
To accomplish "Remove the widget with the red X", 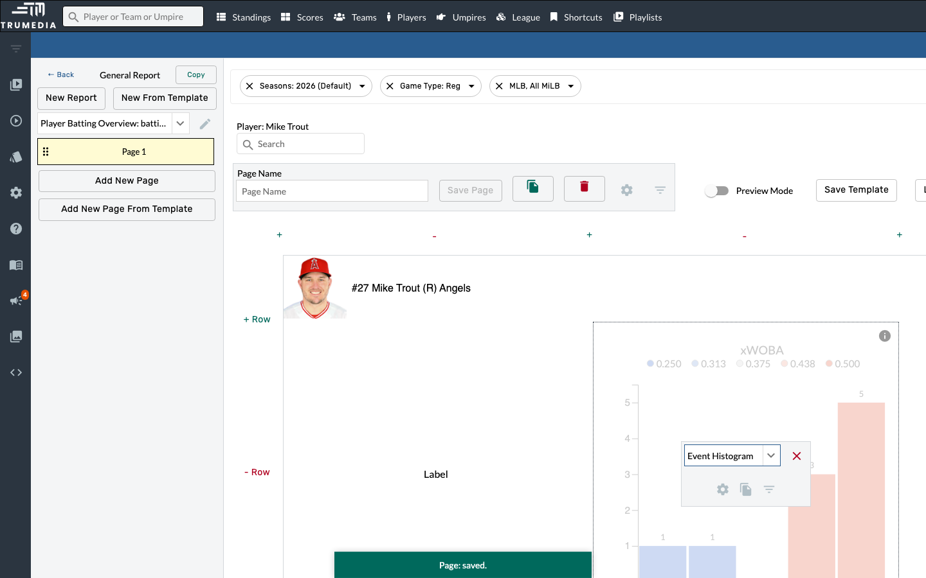I will (x=797, y=456).
